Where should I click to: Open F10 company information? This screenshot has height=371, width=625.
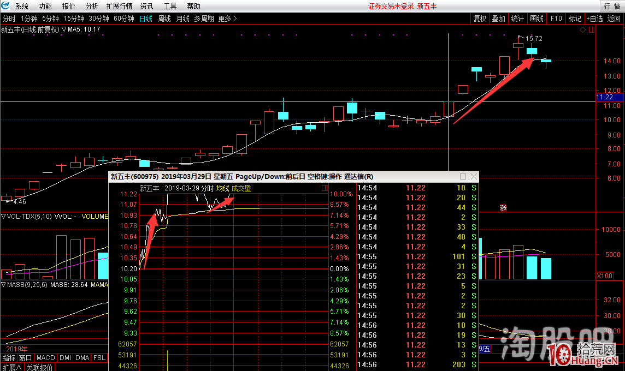(x=556, y=19)
